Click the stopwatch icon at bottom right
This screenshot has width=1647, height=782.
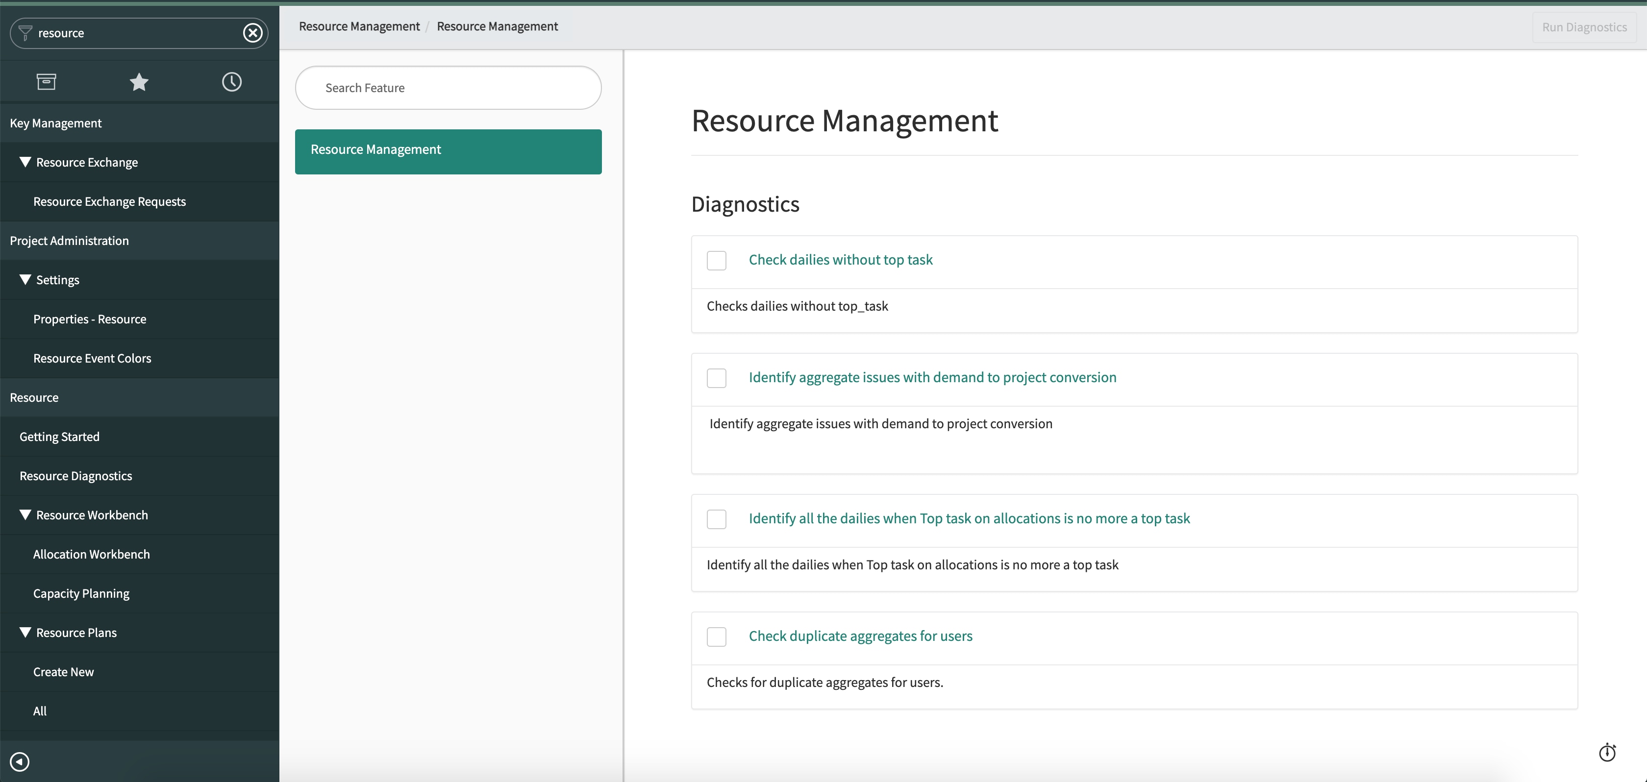[x=1607, y=753]
